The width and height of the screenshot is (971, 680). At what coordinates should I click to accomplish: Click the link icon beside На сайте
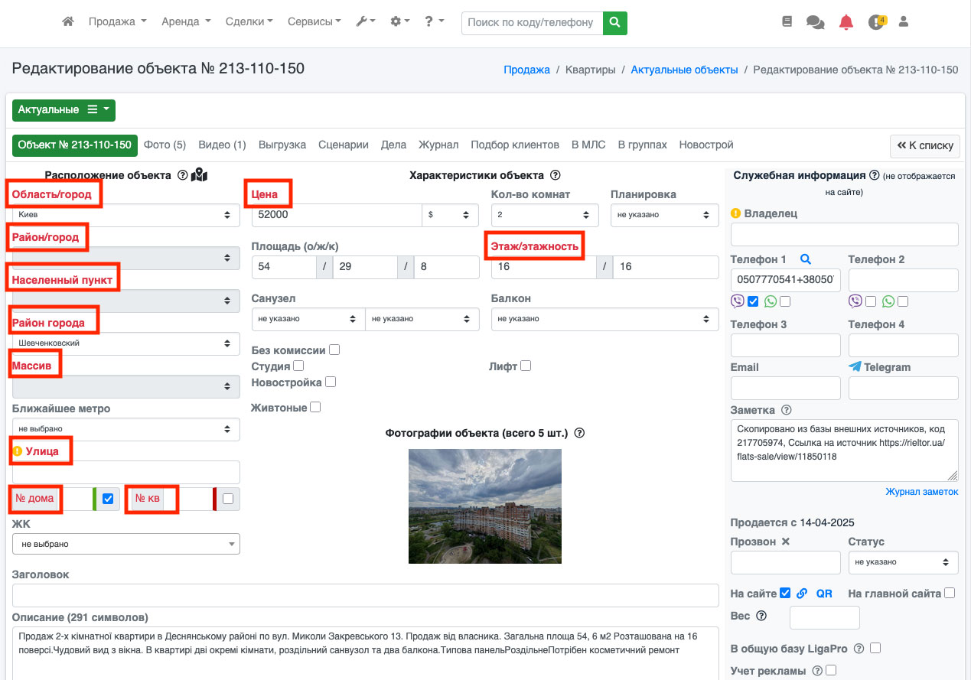coord(802,594)
